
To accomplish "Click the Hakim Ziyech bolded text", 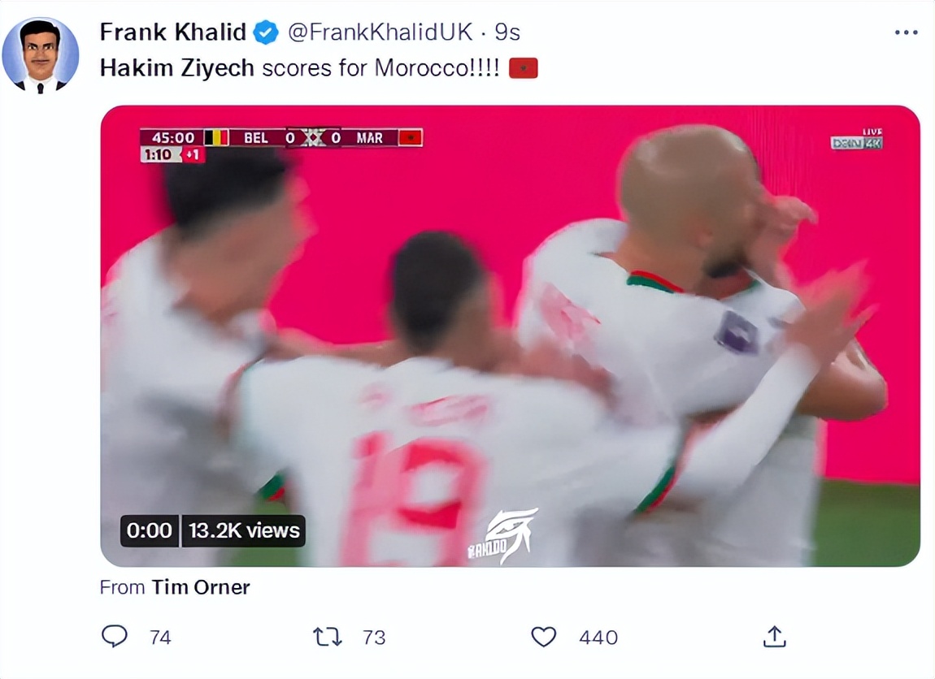I will [177, 68].
